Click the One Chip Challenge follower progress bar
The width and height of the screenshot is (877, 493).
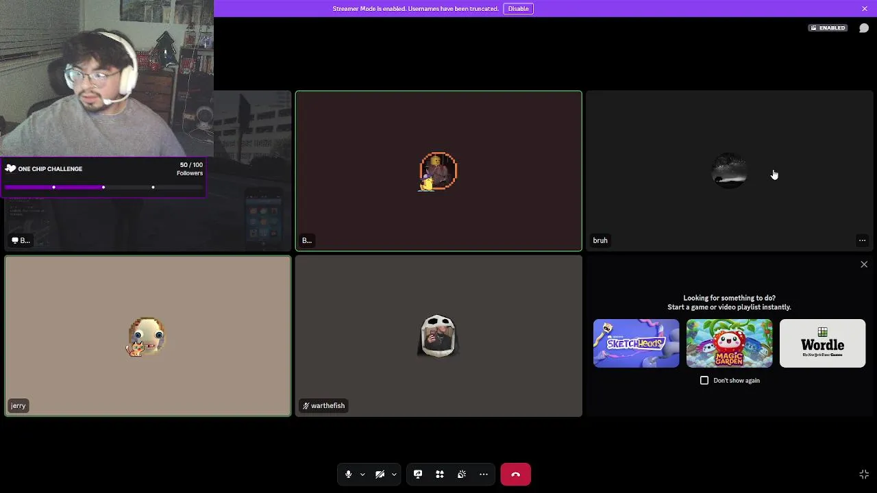104,188
